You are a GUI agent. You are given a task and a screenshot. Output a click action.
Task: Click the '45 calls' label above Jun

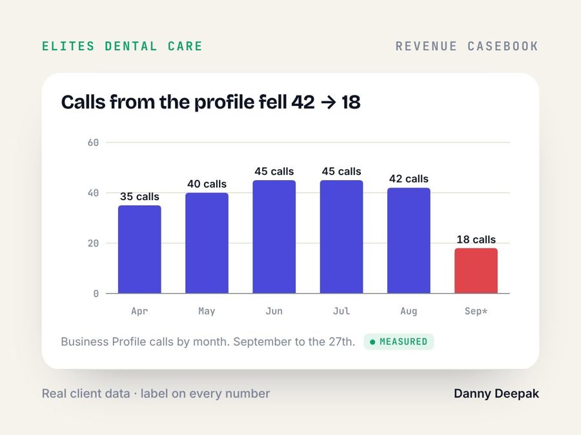coord(274,171)
